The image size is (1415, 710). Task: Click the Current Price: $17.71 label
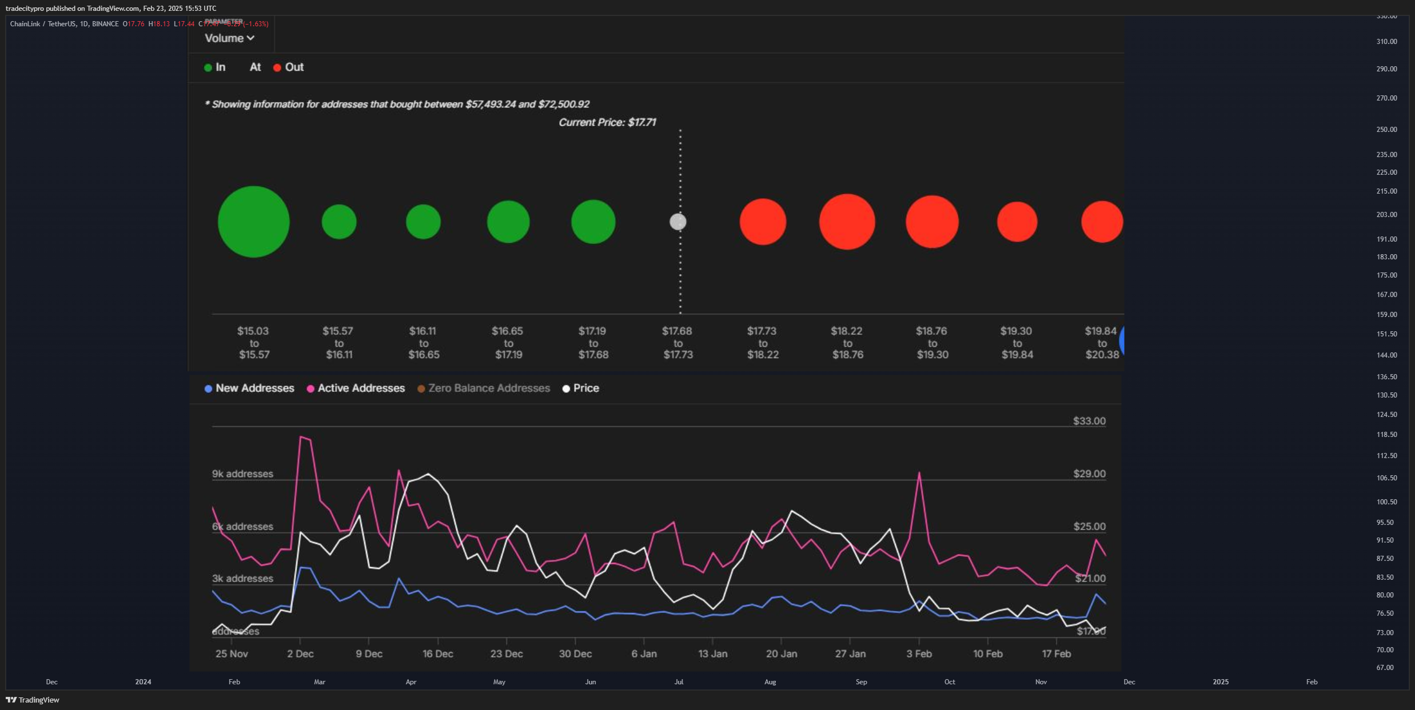607,122
